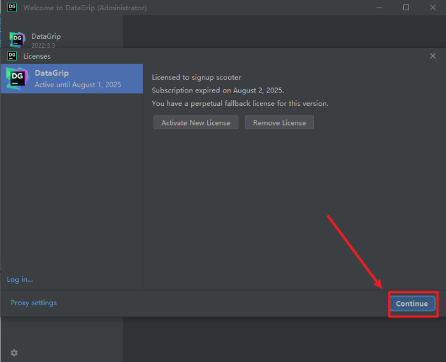
Task: Click DG icon in Licenses title bar
Action: [12, 56]
